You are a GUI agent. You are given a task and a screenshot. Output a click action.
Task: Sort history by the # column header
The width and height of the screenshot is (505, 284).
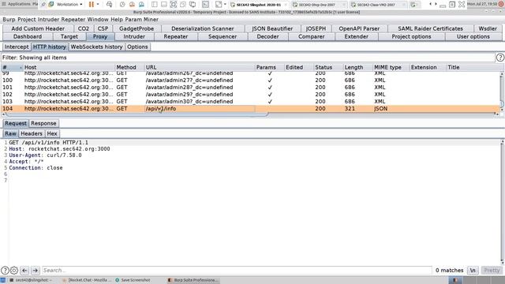tap(12, 67)
